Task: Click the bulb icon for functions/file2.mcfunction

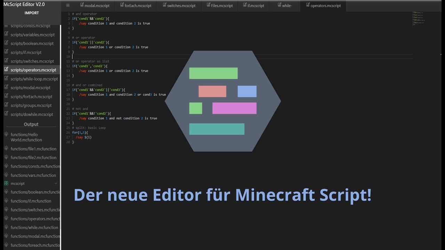Action: [6, 157]
